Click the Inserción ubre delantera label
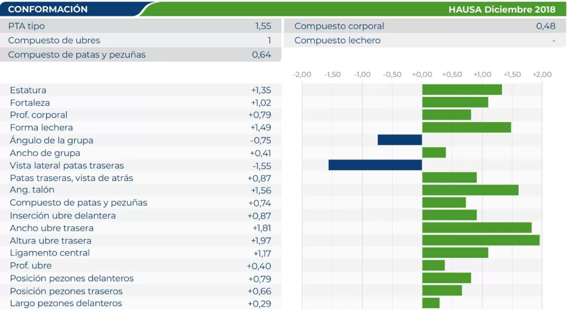567x314 pixels. [63, 216]
